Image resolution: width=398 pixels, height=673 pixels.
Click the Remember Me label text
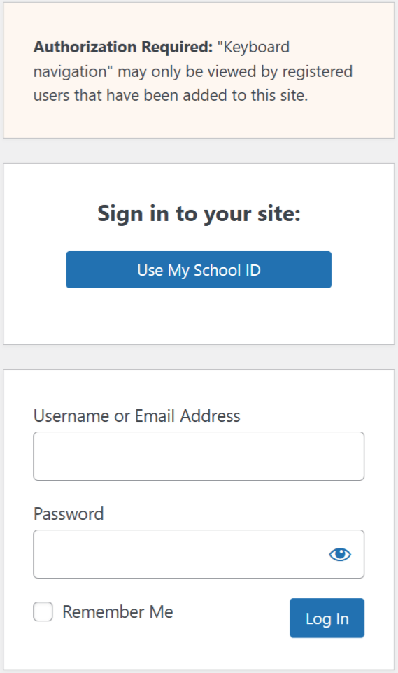pyautogui.click(x=118, y=611)
